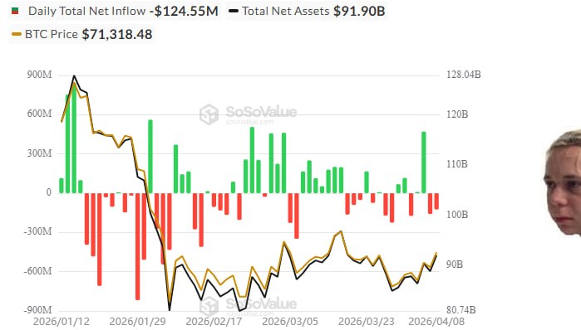Click the -600M left axis label

[x=37, y=271]
